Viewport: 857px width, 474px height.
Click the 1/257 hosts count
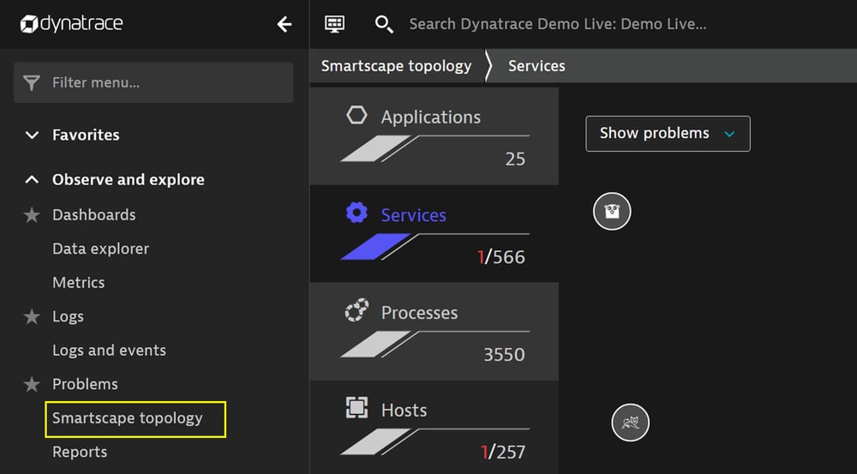(503, 452)
